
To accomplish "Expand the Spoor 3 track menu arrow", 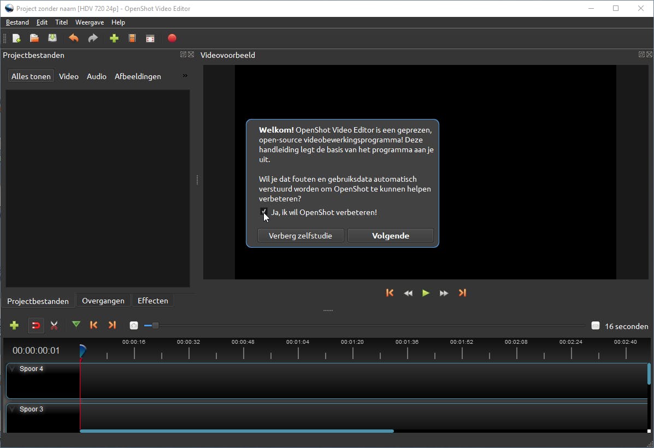I will pos(13,410).
